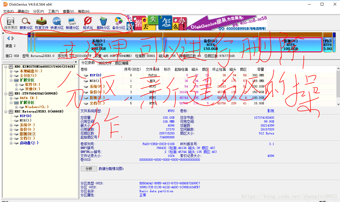Collapse the HD0 KINGSTON disk node
Viewport: 340px width, 202px height.
coord(6,66)
